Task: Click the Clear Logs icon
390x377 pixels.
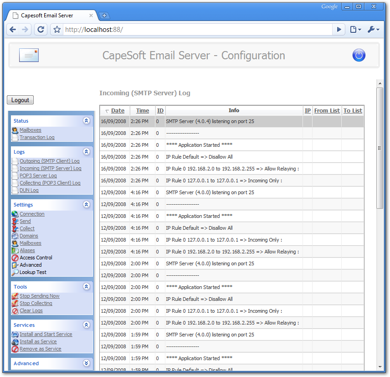Action: point(15,310)
